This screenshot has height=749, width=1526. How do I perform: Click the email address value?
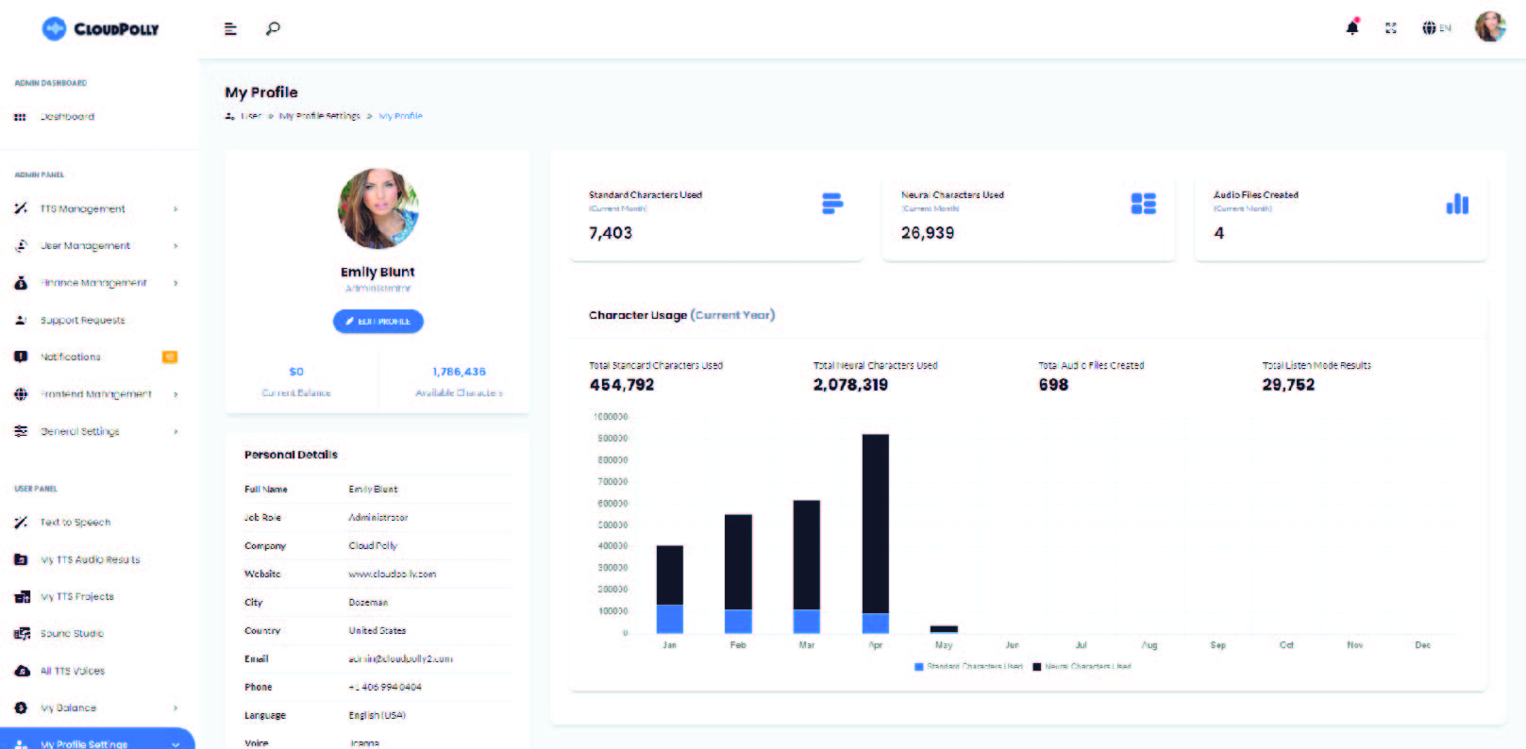tap(401, 658)
